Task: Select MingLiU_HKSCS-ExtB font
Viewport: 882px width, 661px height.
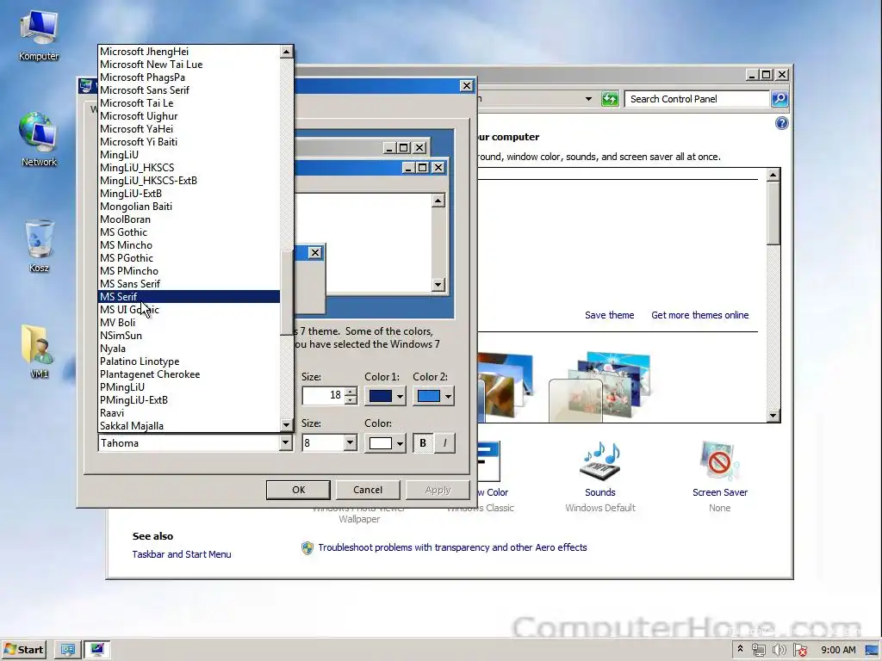Action: (189, 181)
